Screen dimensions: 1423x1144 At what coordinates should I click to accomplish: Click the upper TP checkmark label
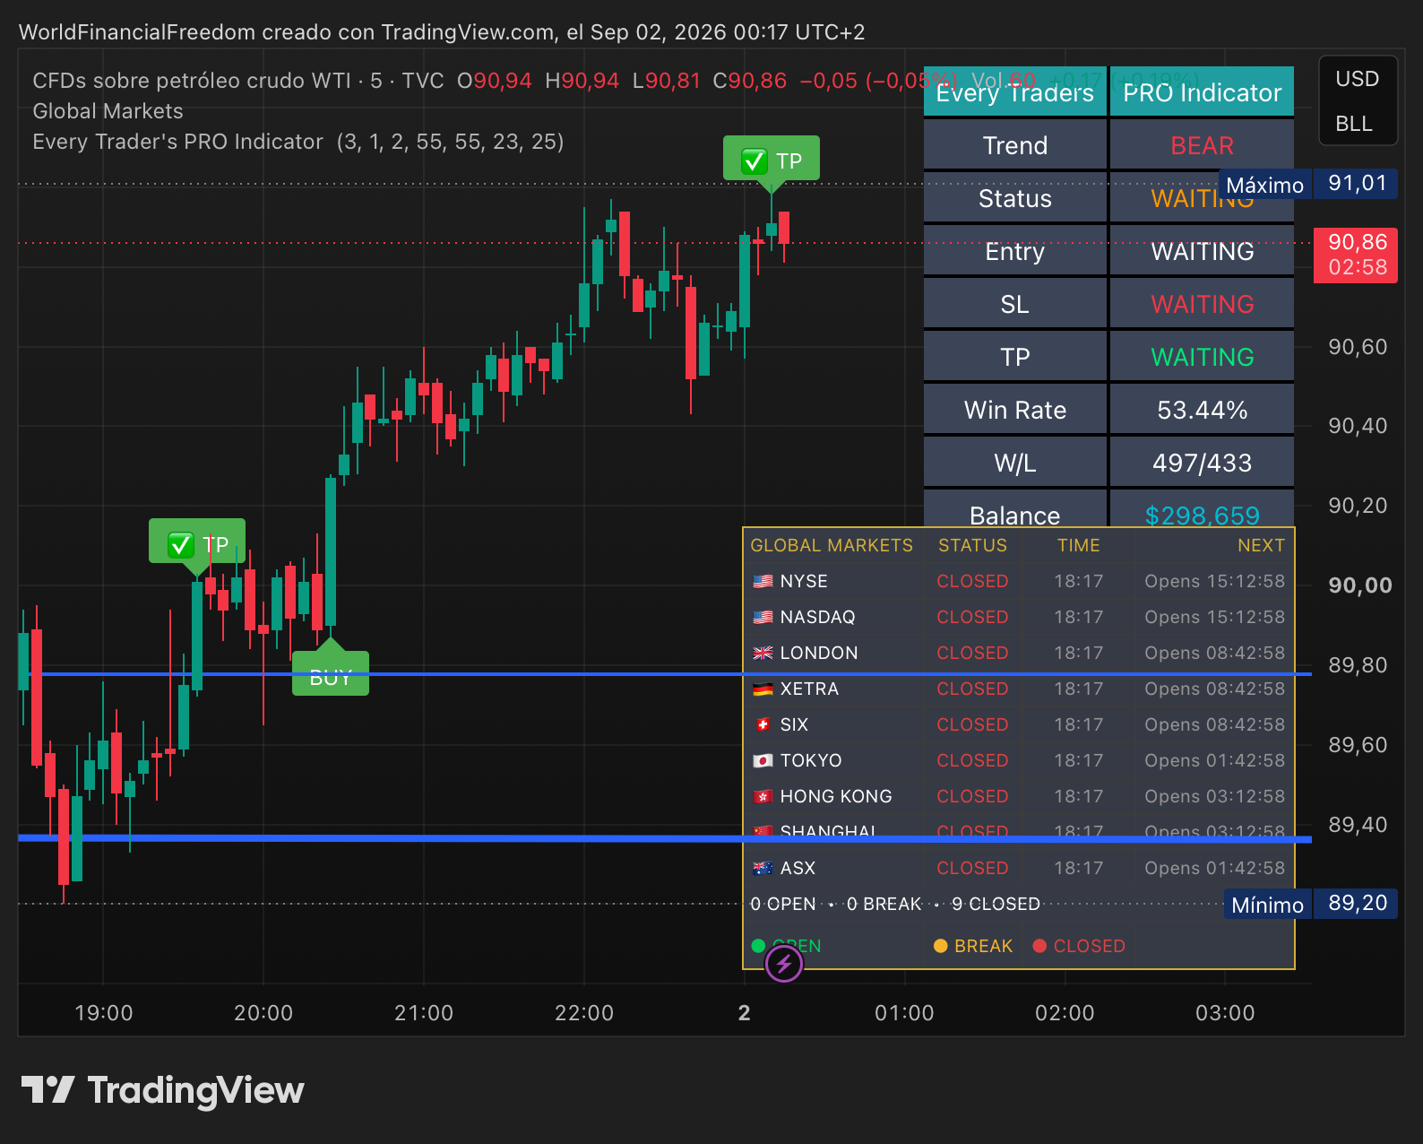pyautogui.click(x=772, y=160)
